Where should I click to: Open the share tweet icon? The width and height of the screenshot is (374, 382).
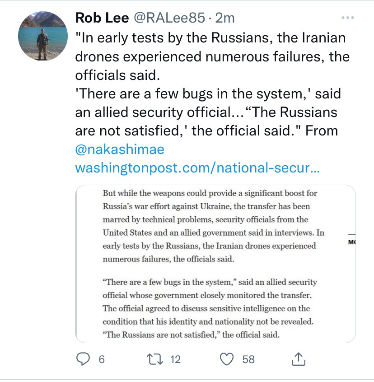pyautogui.click(x=298, y=359)
